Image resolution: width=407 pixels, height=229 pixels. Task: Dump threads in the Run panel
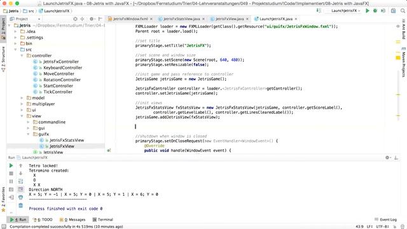tap(11, 190)
